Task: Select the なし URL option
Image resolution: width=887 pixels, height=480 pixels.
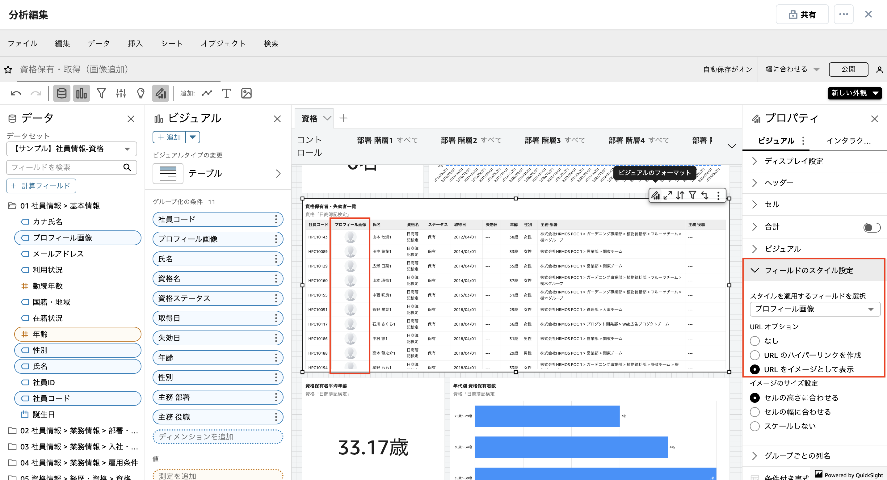Action: 755,341
